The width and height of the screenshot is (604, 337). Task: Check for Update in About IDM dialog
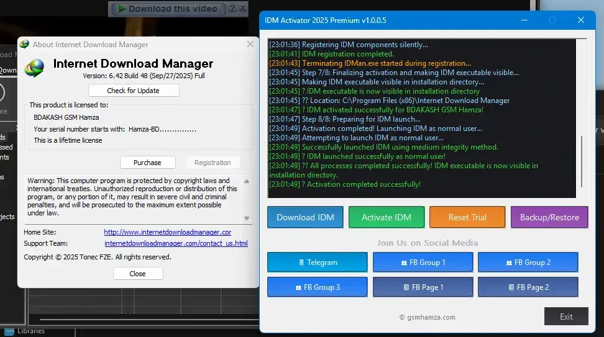coord(133,91)
